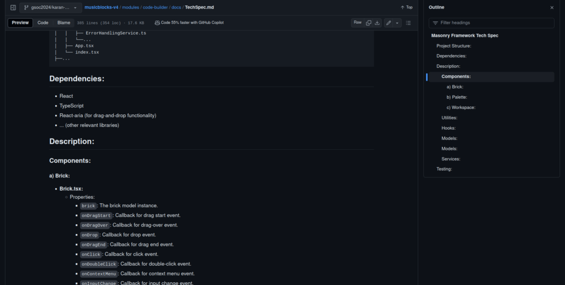Screen dimensions: 565x285
Task: Edit file using the pencil icon
Action: [388, 23]
